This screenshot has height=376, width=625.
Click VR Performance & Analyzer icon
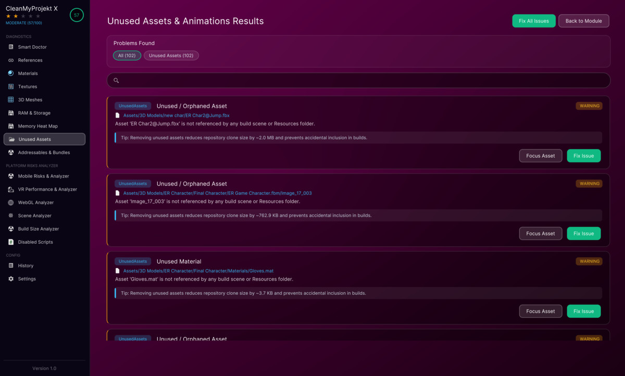click(11, 190)
